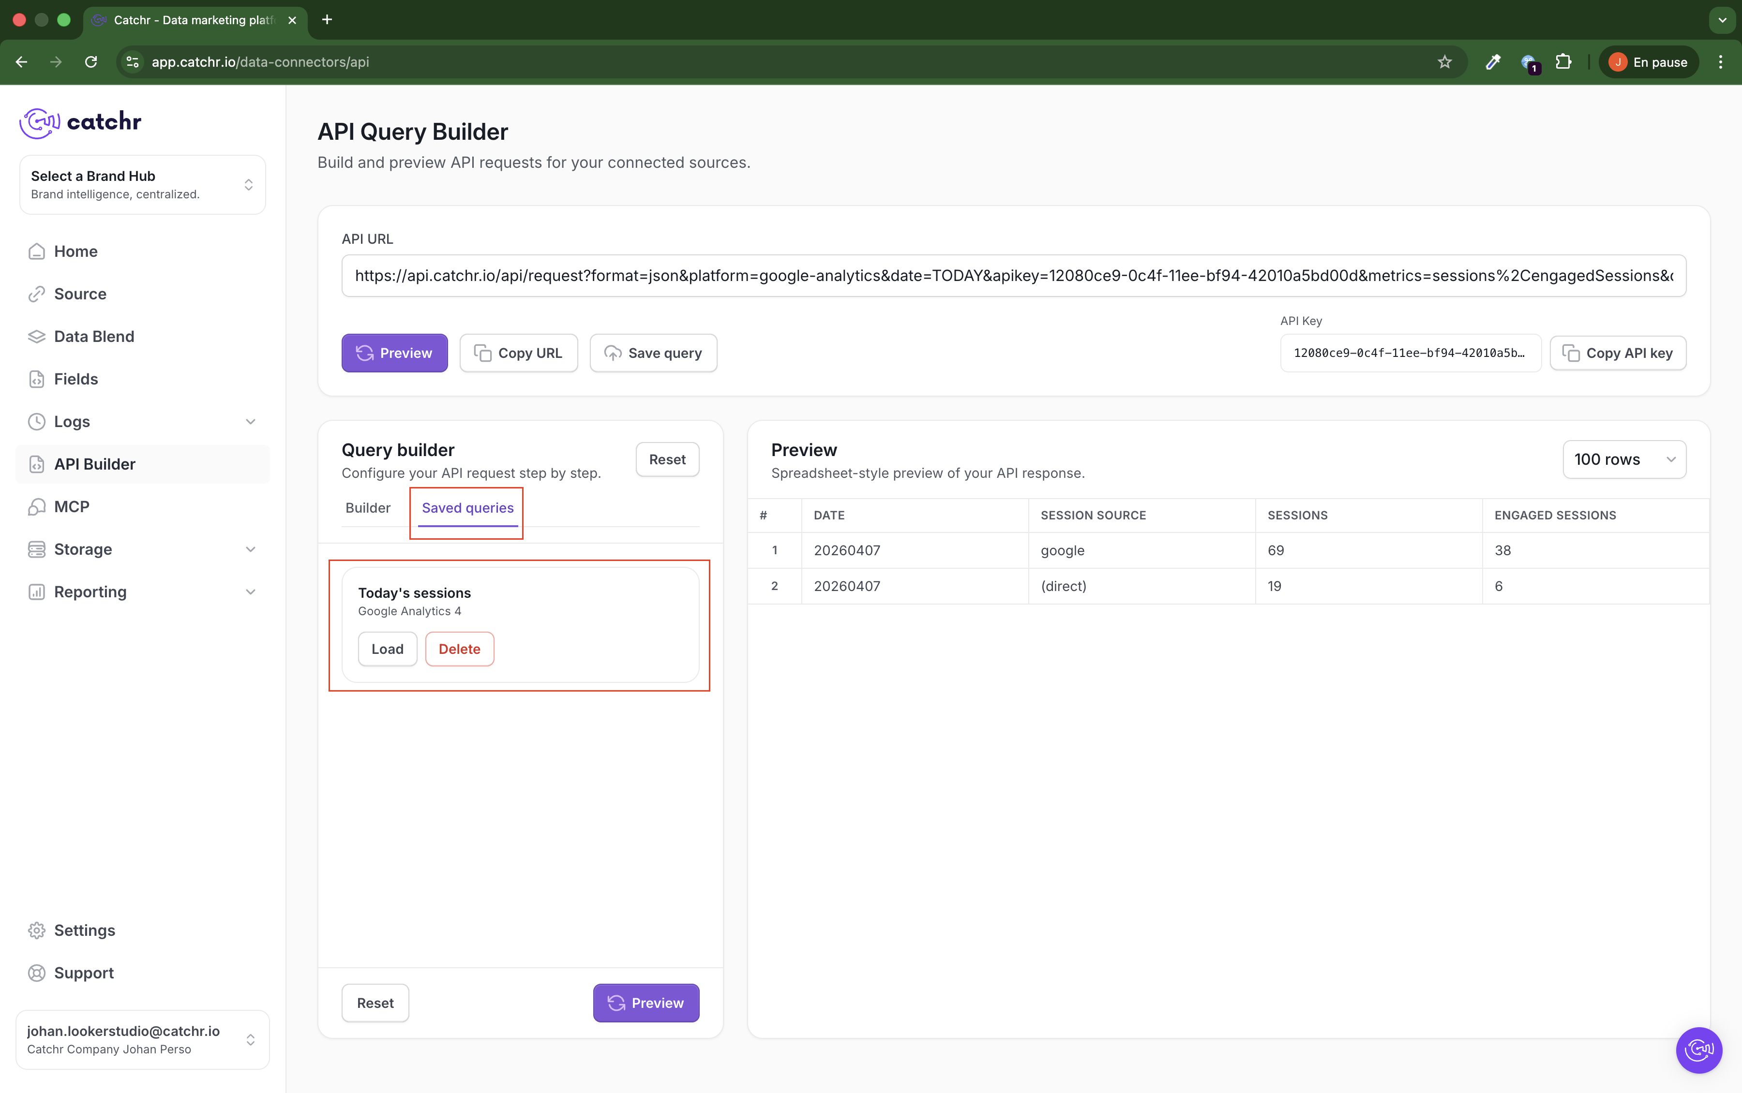Open the johan.lookerstudio@catchr.io account menu

tap(142, 1039)
